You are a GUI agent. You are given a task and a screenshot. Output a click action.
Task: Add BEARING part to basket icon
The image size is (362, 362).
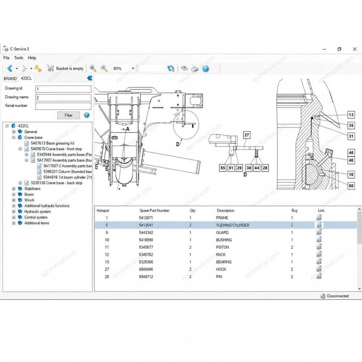click(319, 262)
